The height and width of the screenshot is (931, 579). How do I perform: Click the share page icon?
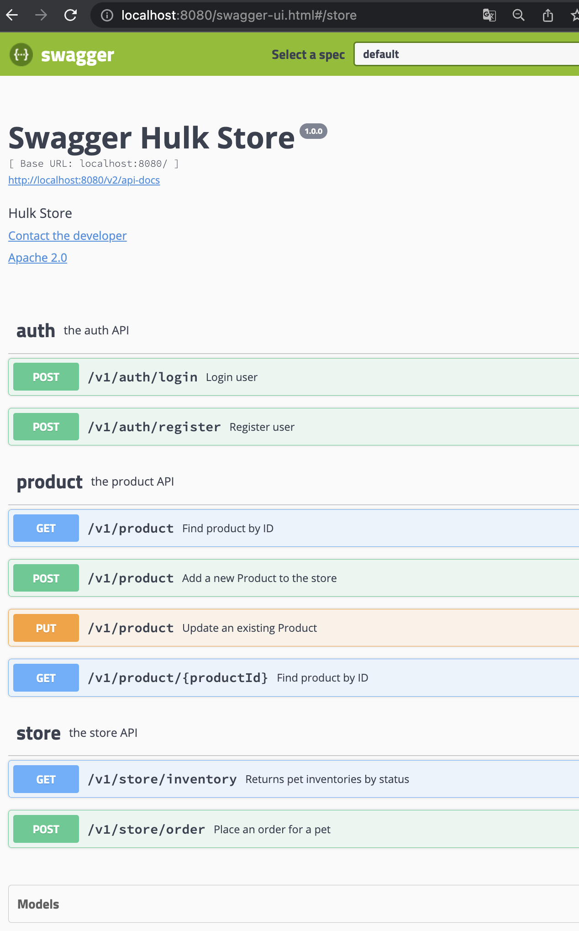547,16
